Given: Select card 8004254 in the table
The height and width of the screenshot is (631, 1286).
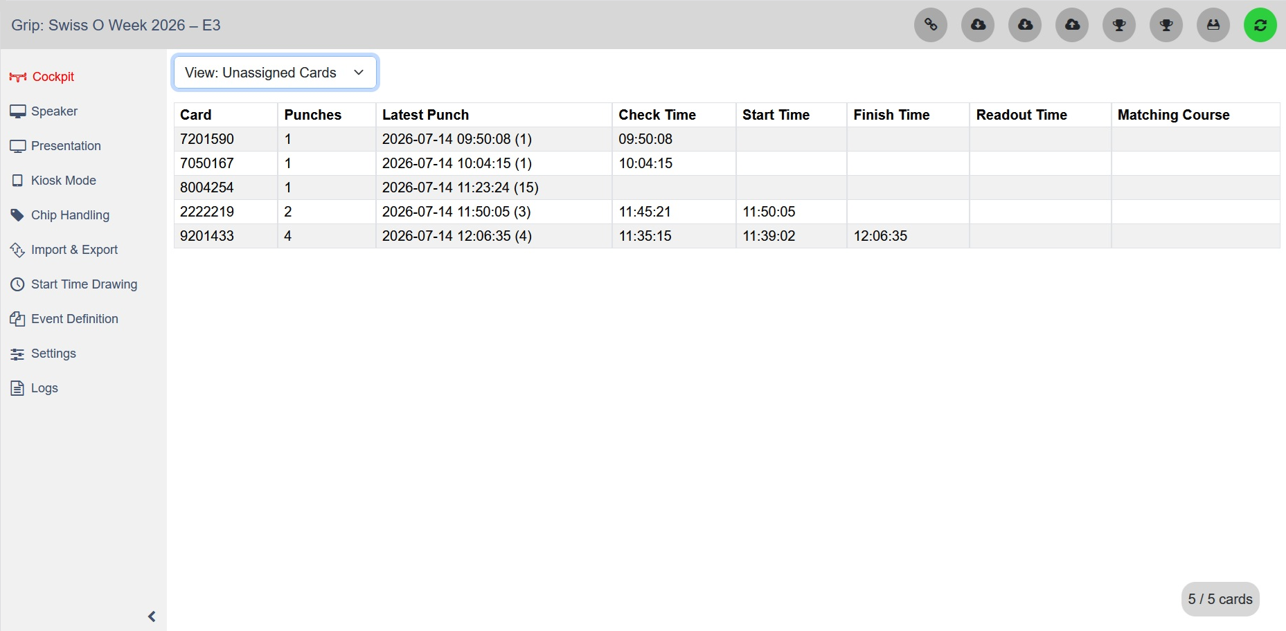Looking at the screenshot, I should coord(207,188).
